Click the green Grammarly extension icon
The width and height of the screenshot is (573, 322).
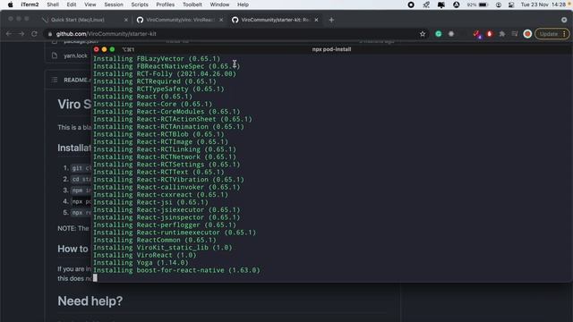coord(438,34)
